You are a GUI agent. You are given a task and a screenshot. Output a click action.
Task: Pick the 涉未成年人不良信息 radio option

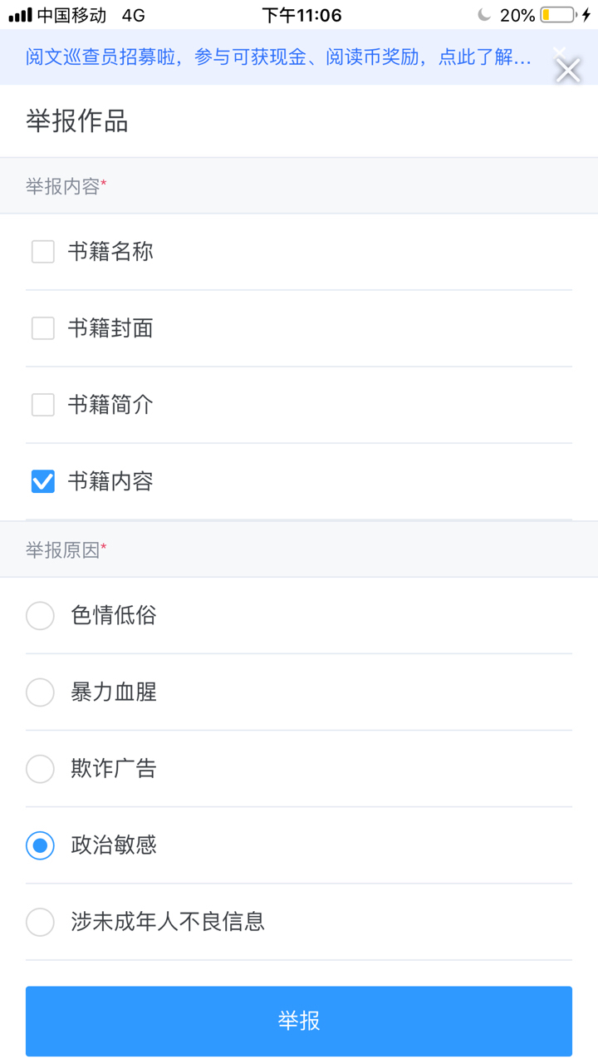coord(40,922)
